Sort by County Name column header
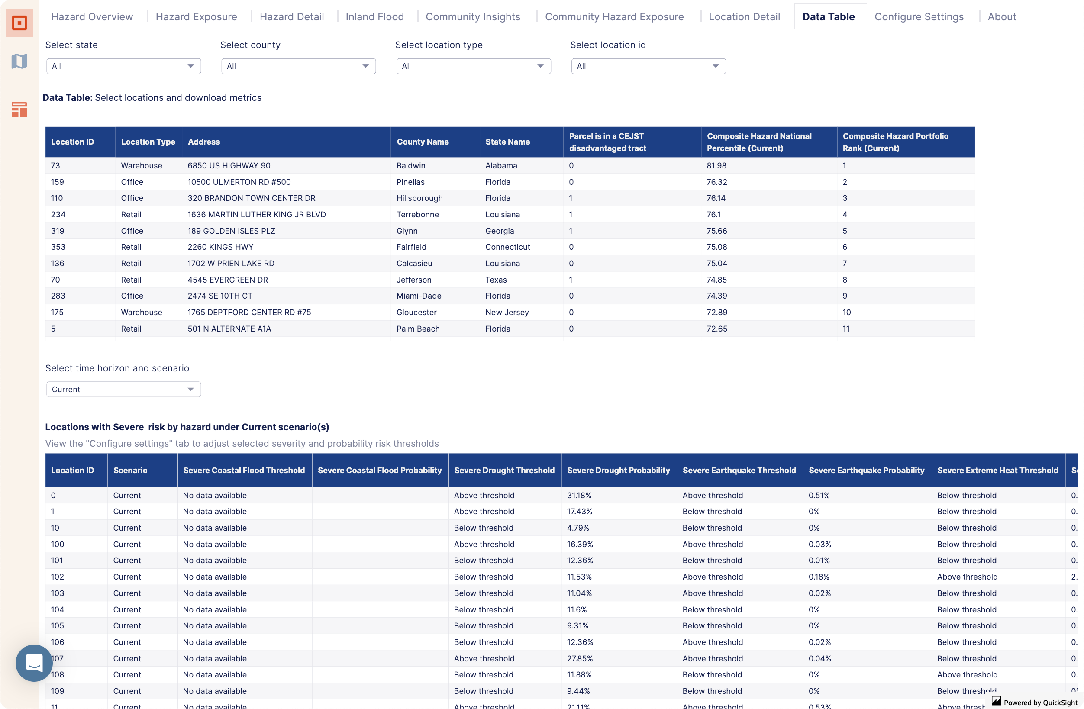Image resolution: width=1084 pixels, height=709 pixels. (436, 142)
